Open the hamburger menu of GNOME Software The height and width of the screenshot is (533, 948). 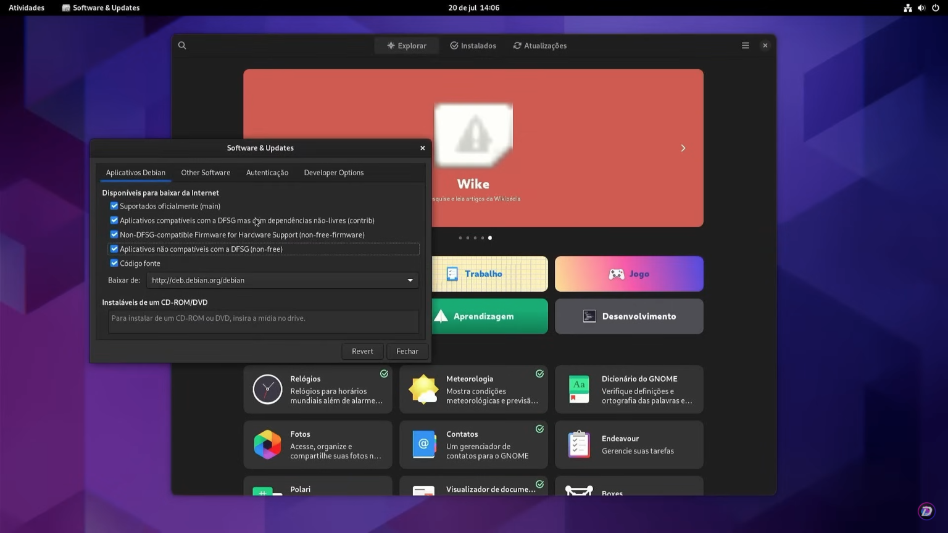[x=745, y=45]
